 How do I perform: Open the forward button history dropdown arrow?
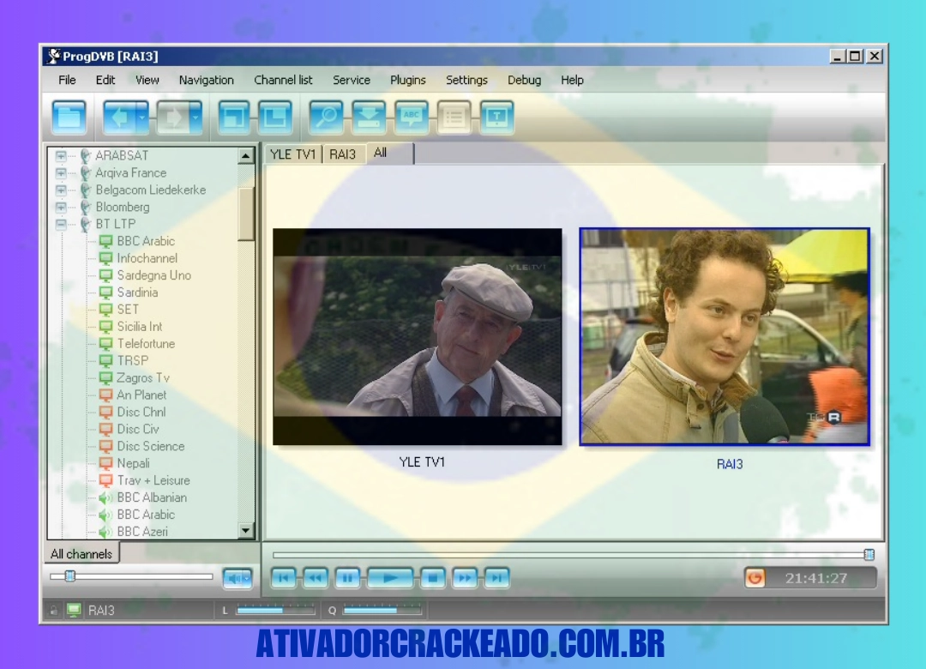pyautogui.click(x=196, y=117)
